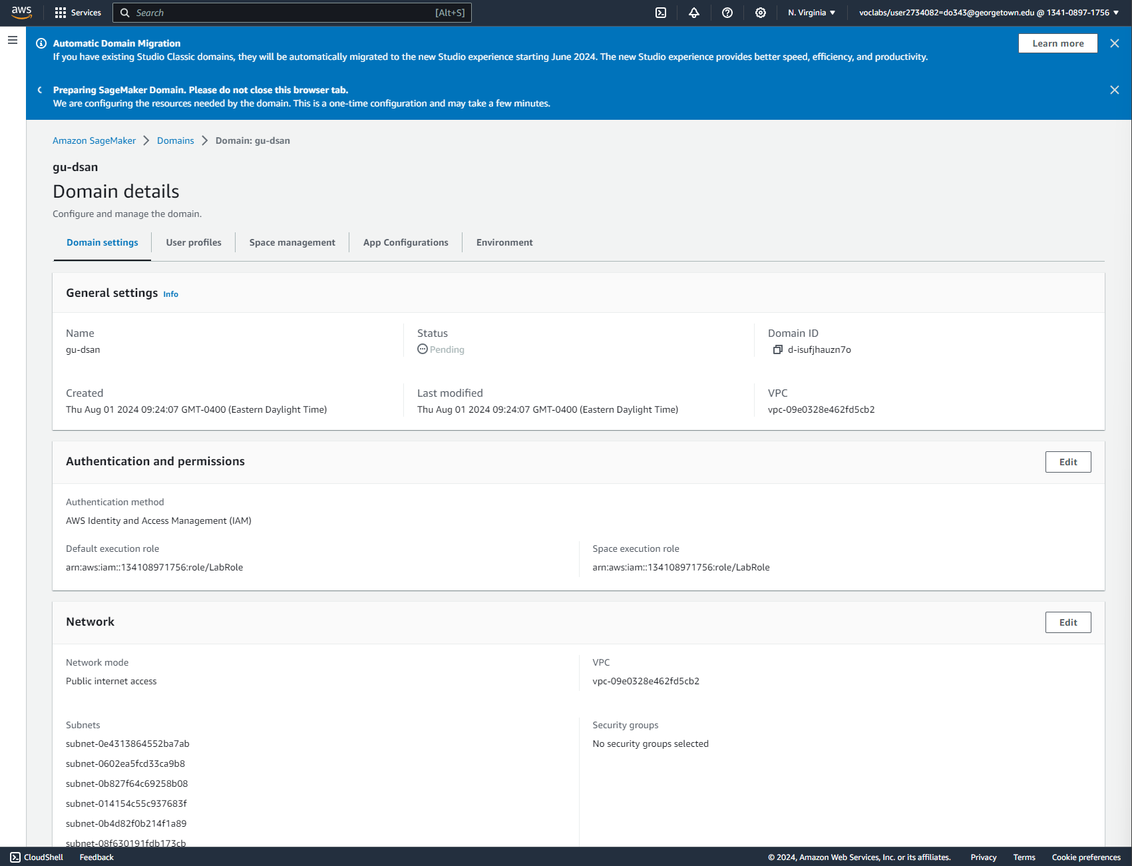Open the hamburger side navigation menu
This screenshot has height=866, width=1132.
(13, 40)
